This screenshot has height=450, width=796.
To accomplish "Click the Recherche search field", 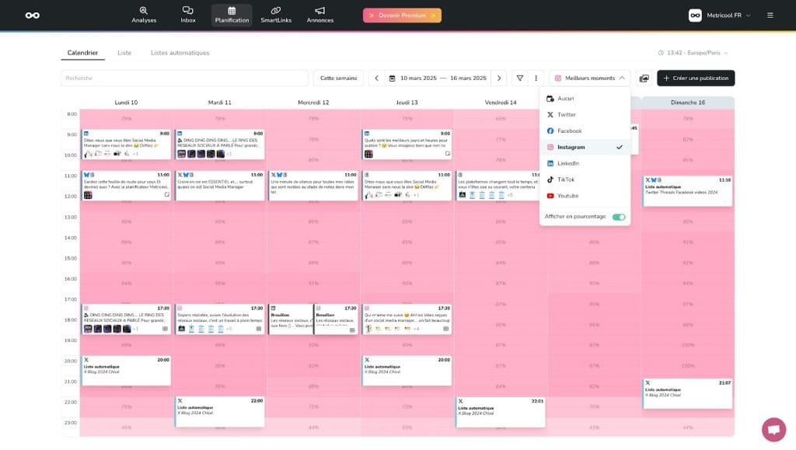I will 184,78.
